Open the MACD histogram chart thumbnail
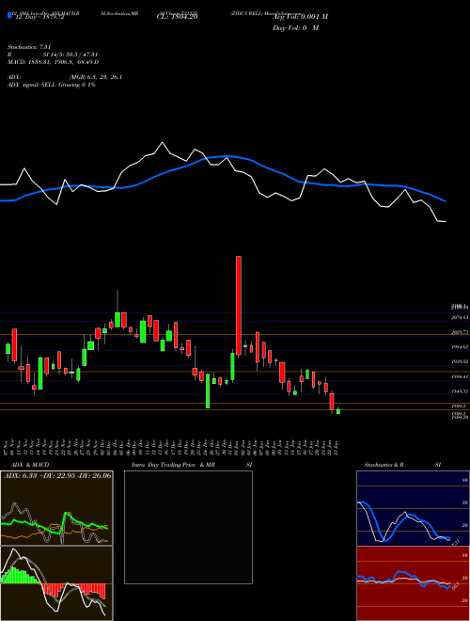Screen dimensions: 470x621 click(x=56, y=583)
